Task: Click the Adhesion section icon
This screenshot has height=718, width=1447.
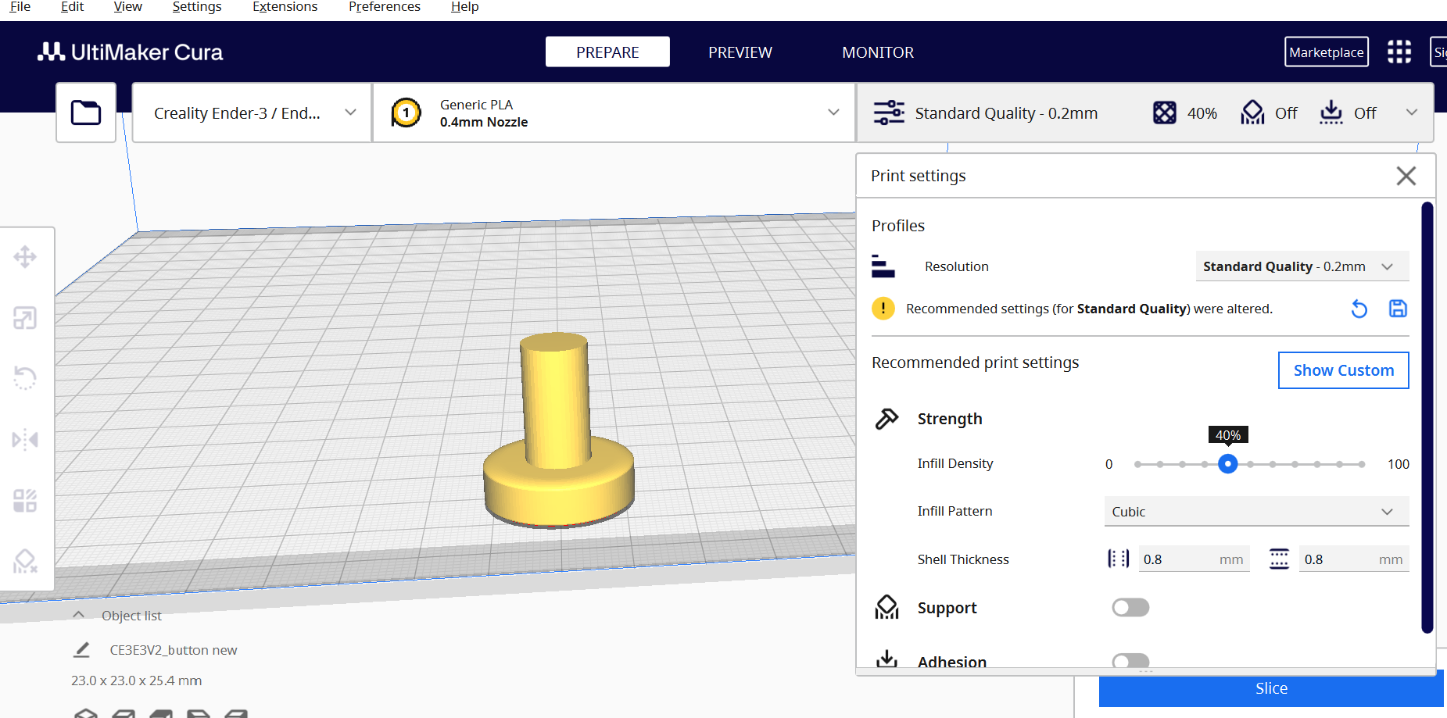Action: [886, 659]
